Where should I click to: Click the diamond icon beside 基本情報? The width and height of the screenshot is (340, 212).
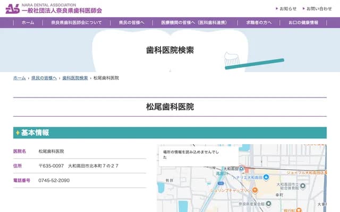(x=18, y=132)
